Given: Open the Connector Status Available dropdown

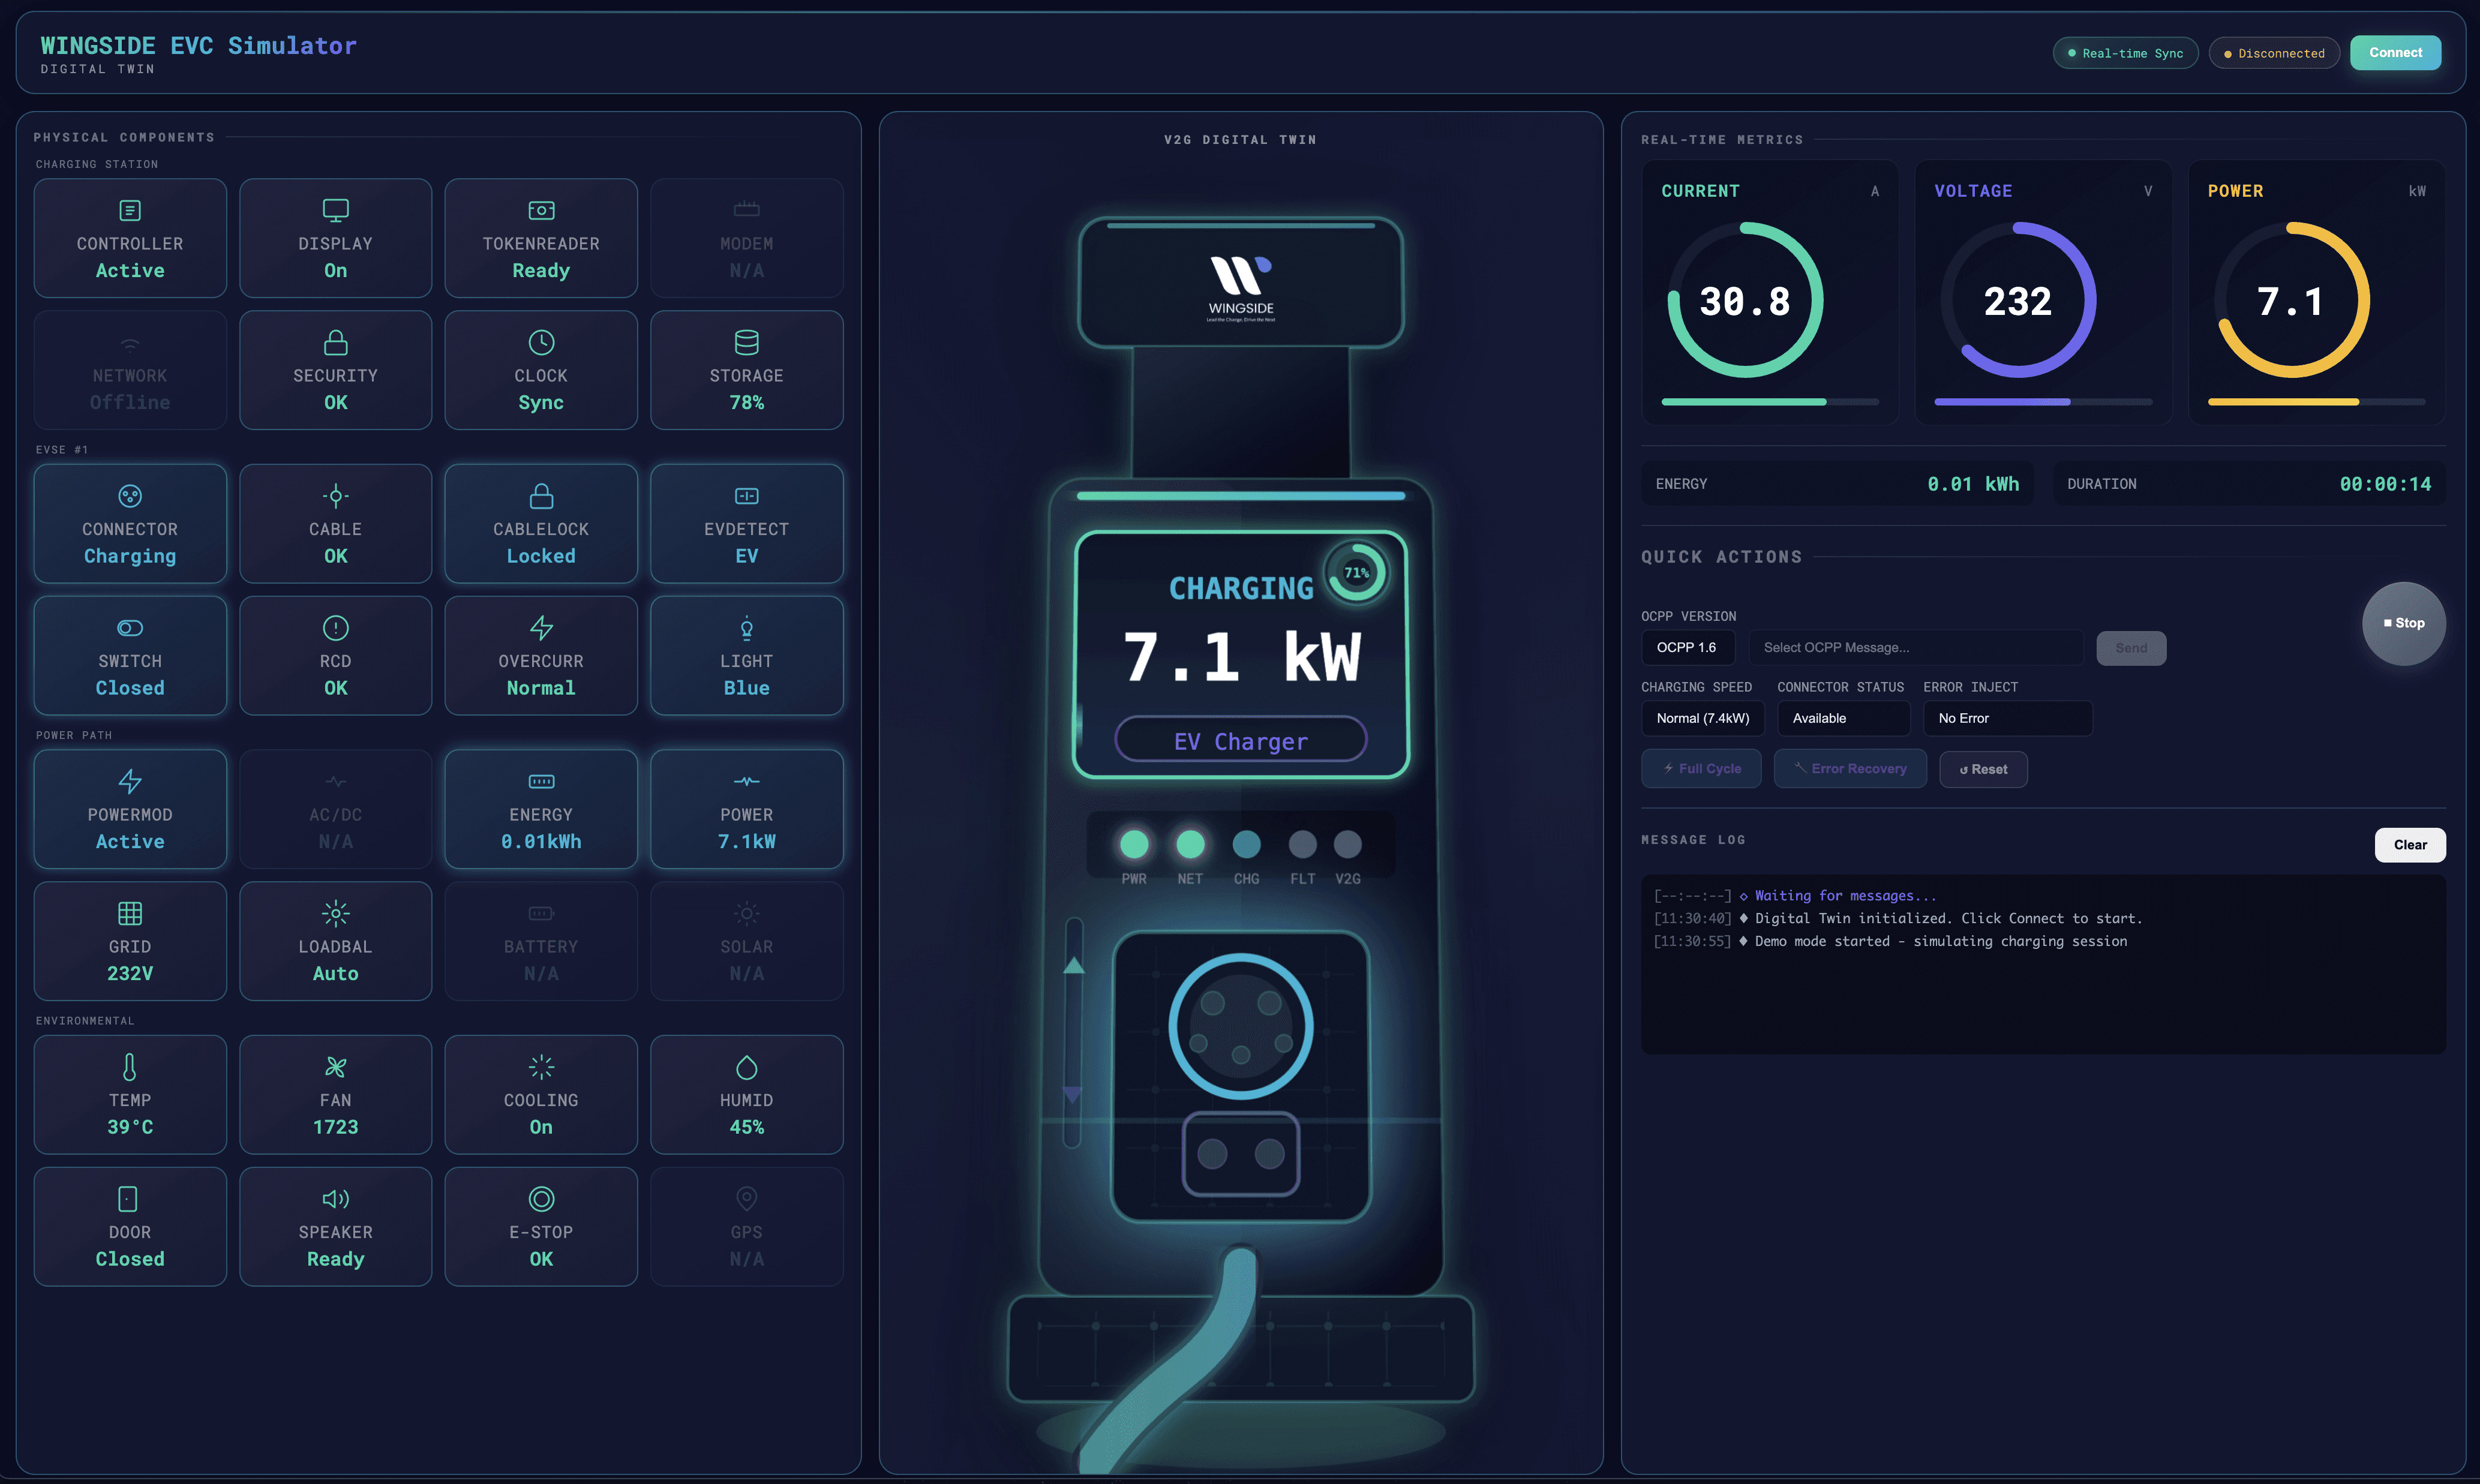Looking at the screenshot, I should tap(1842, 719).
